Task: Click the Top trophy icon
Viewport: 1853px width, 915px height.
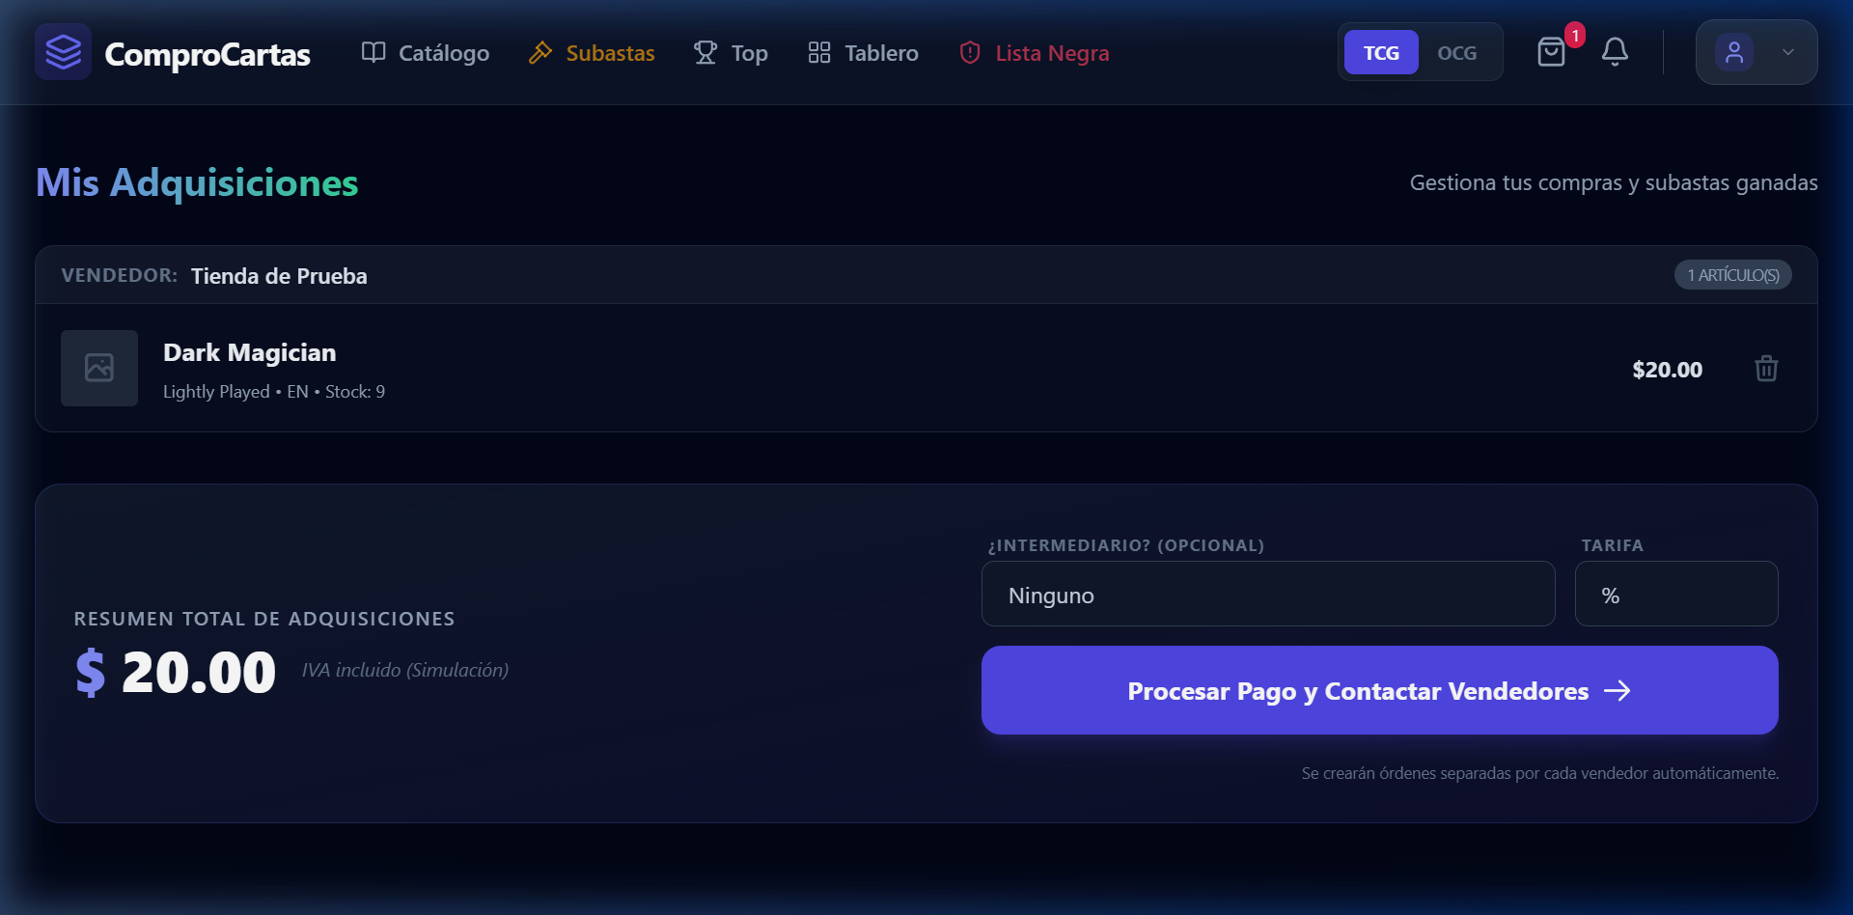Action: click(705, 52)
